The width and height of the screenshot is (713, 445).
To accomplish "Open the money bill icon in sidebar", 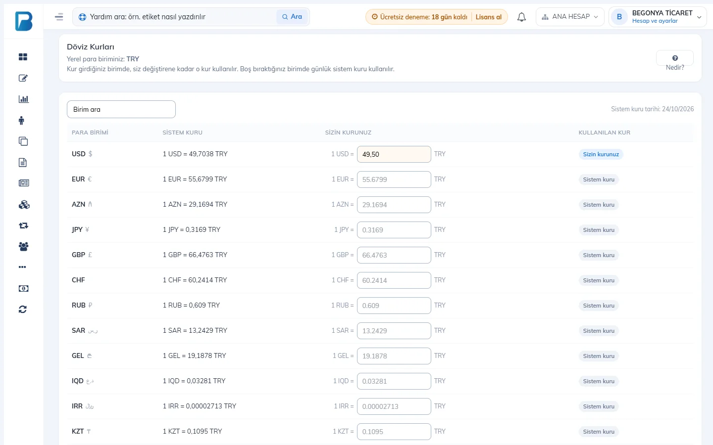I will (x=23, y=288).
